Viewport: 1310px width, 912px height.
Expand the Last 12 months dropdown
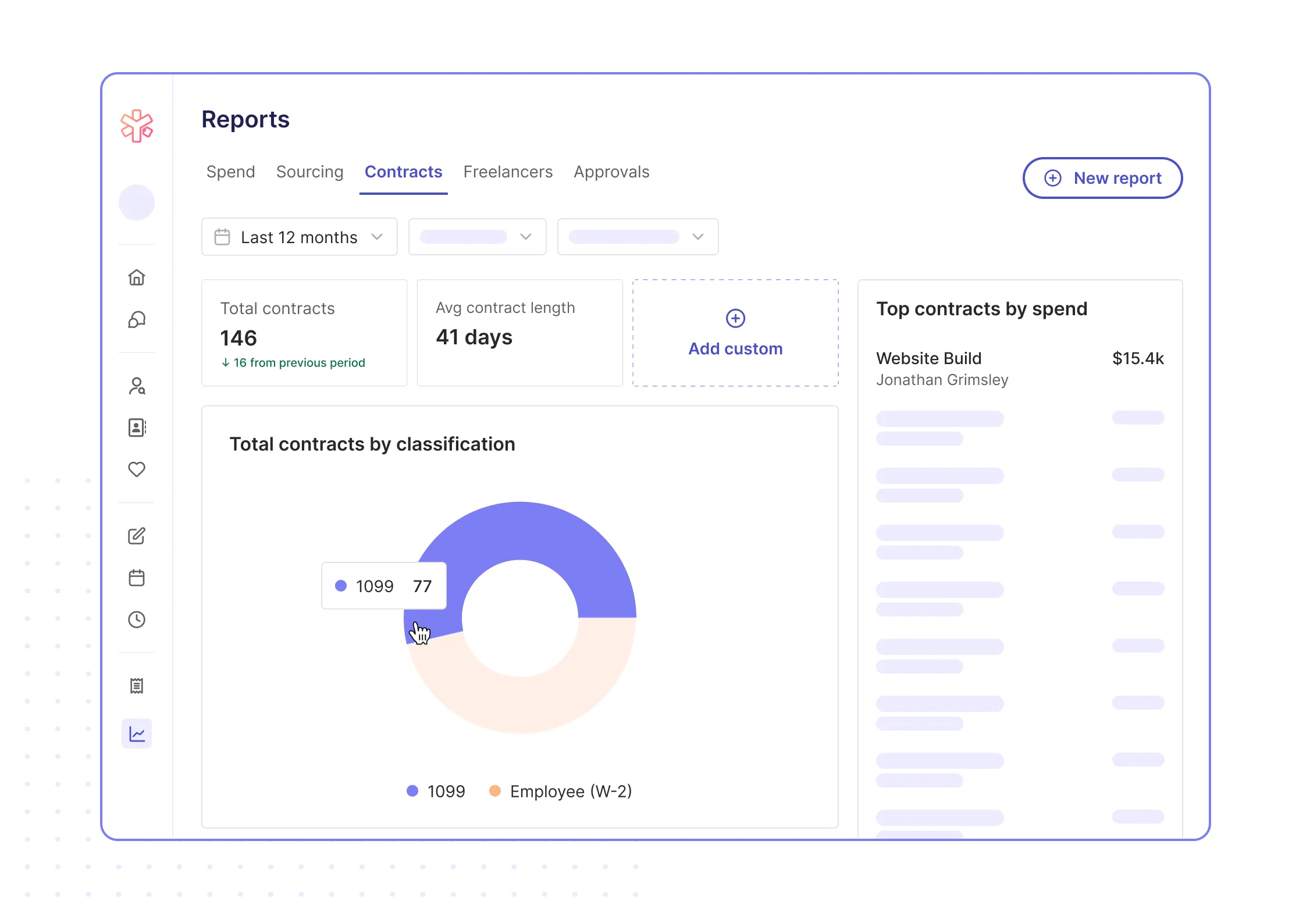click(x=299, y=237)
